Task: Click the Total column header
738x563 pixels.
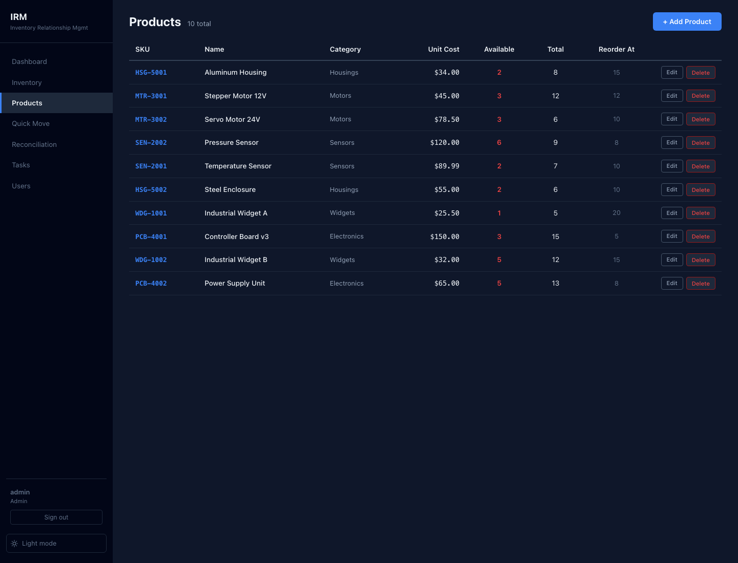Action: click(556, 49)
